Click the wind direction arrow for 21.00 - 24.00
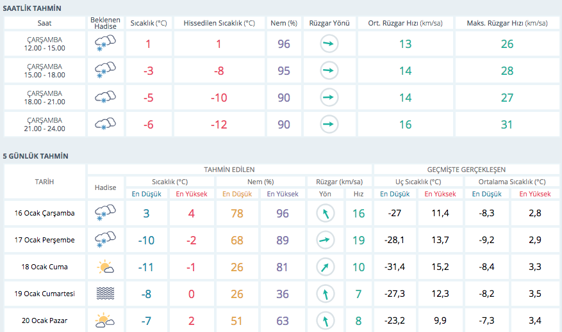 329,124
